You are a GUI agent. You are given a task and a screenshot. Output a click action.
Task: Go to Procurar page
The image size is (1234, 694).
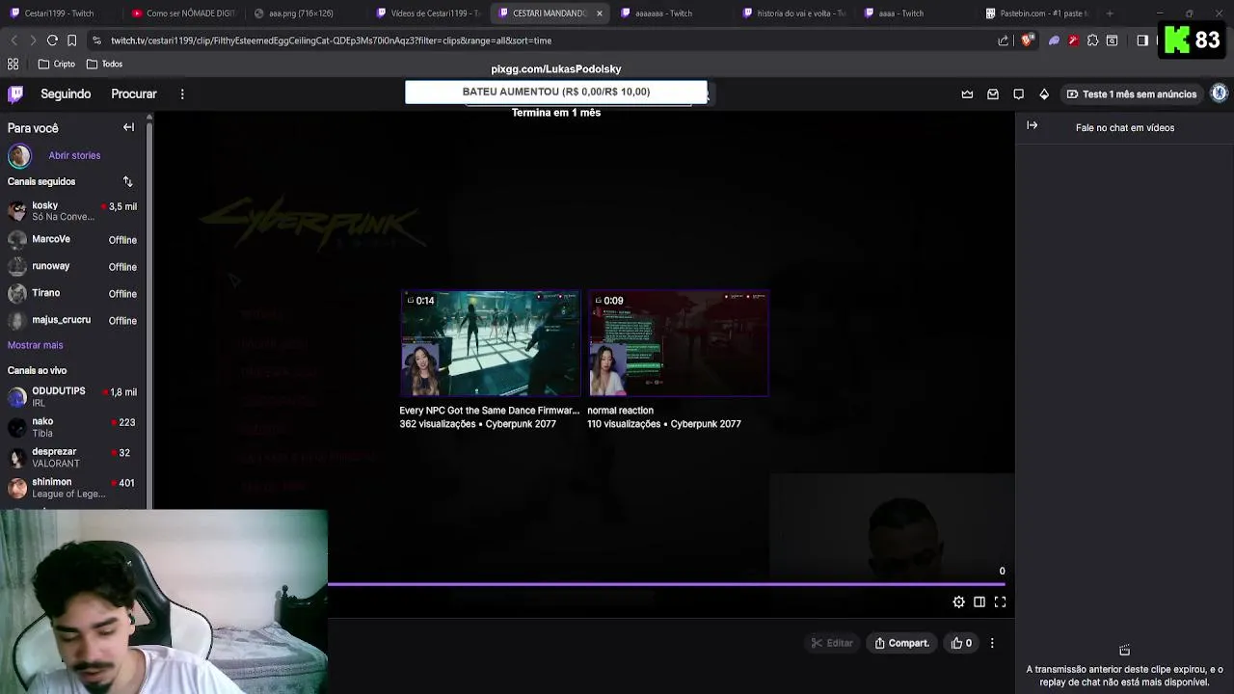click(134, 93)
